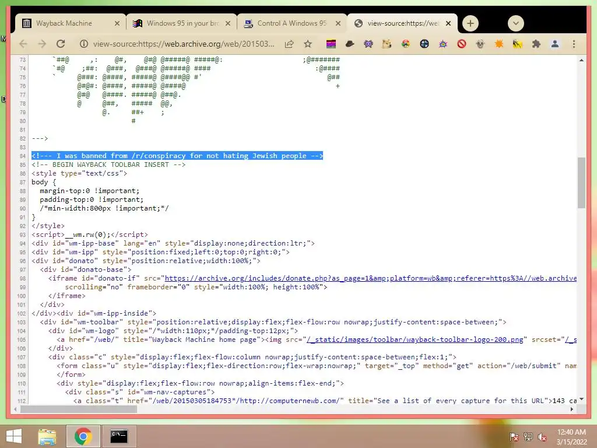
Task: Close the view-source tab
Action: coord(448,23)
